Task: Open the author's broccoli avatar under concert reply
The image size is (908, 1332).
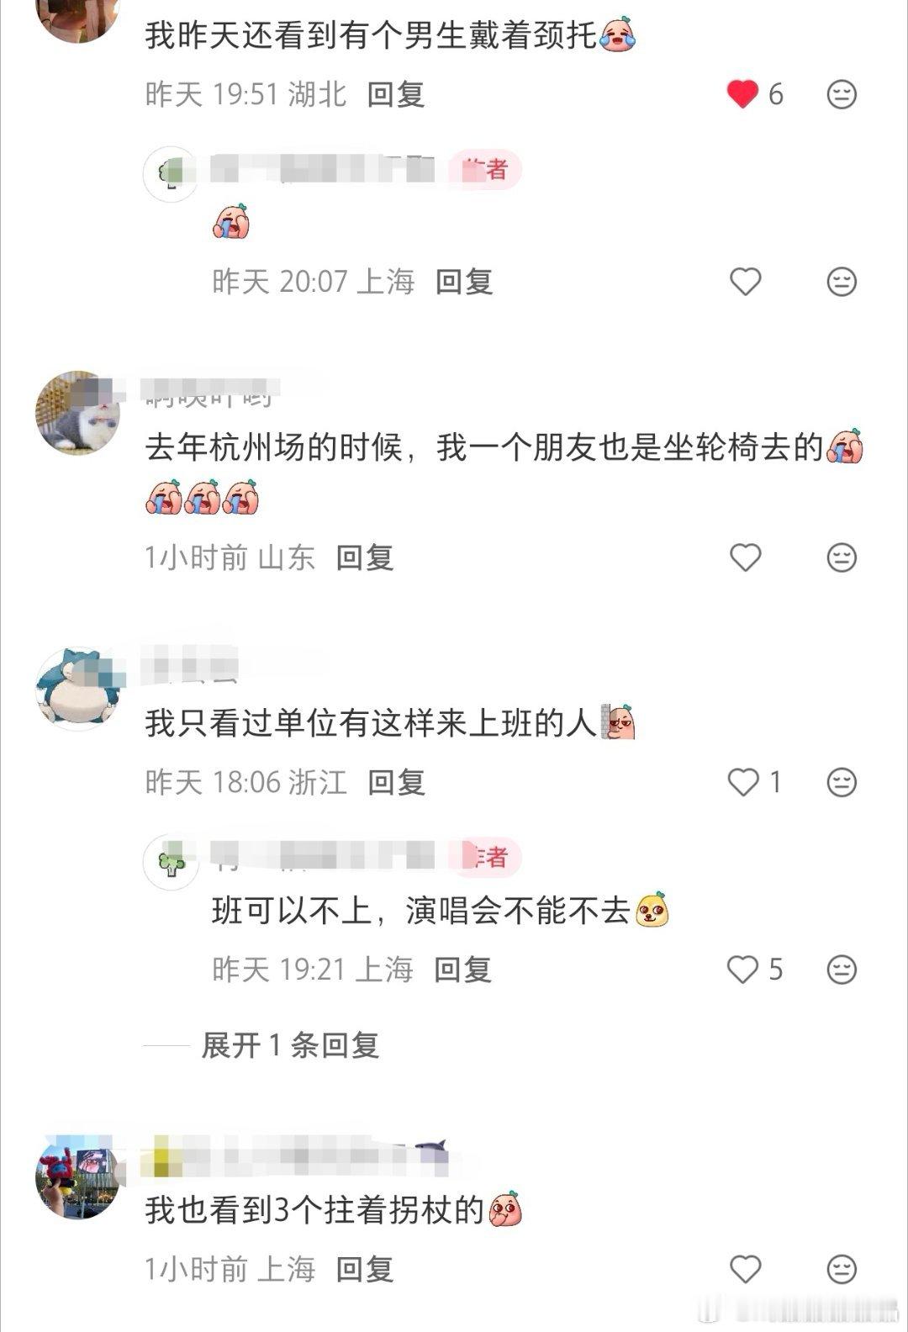Action: [x=171, y=862]
